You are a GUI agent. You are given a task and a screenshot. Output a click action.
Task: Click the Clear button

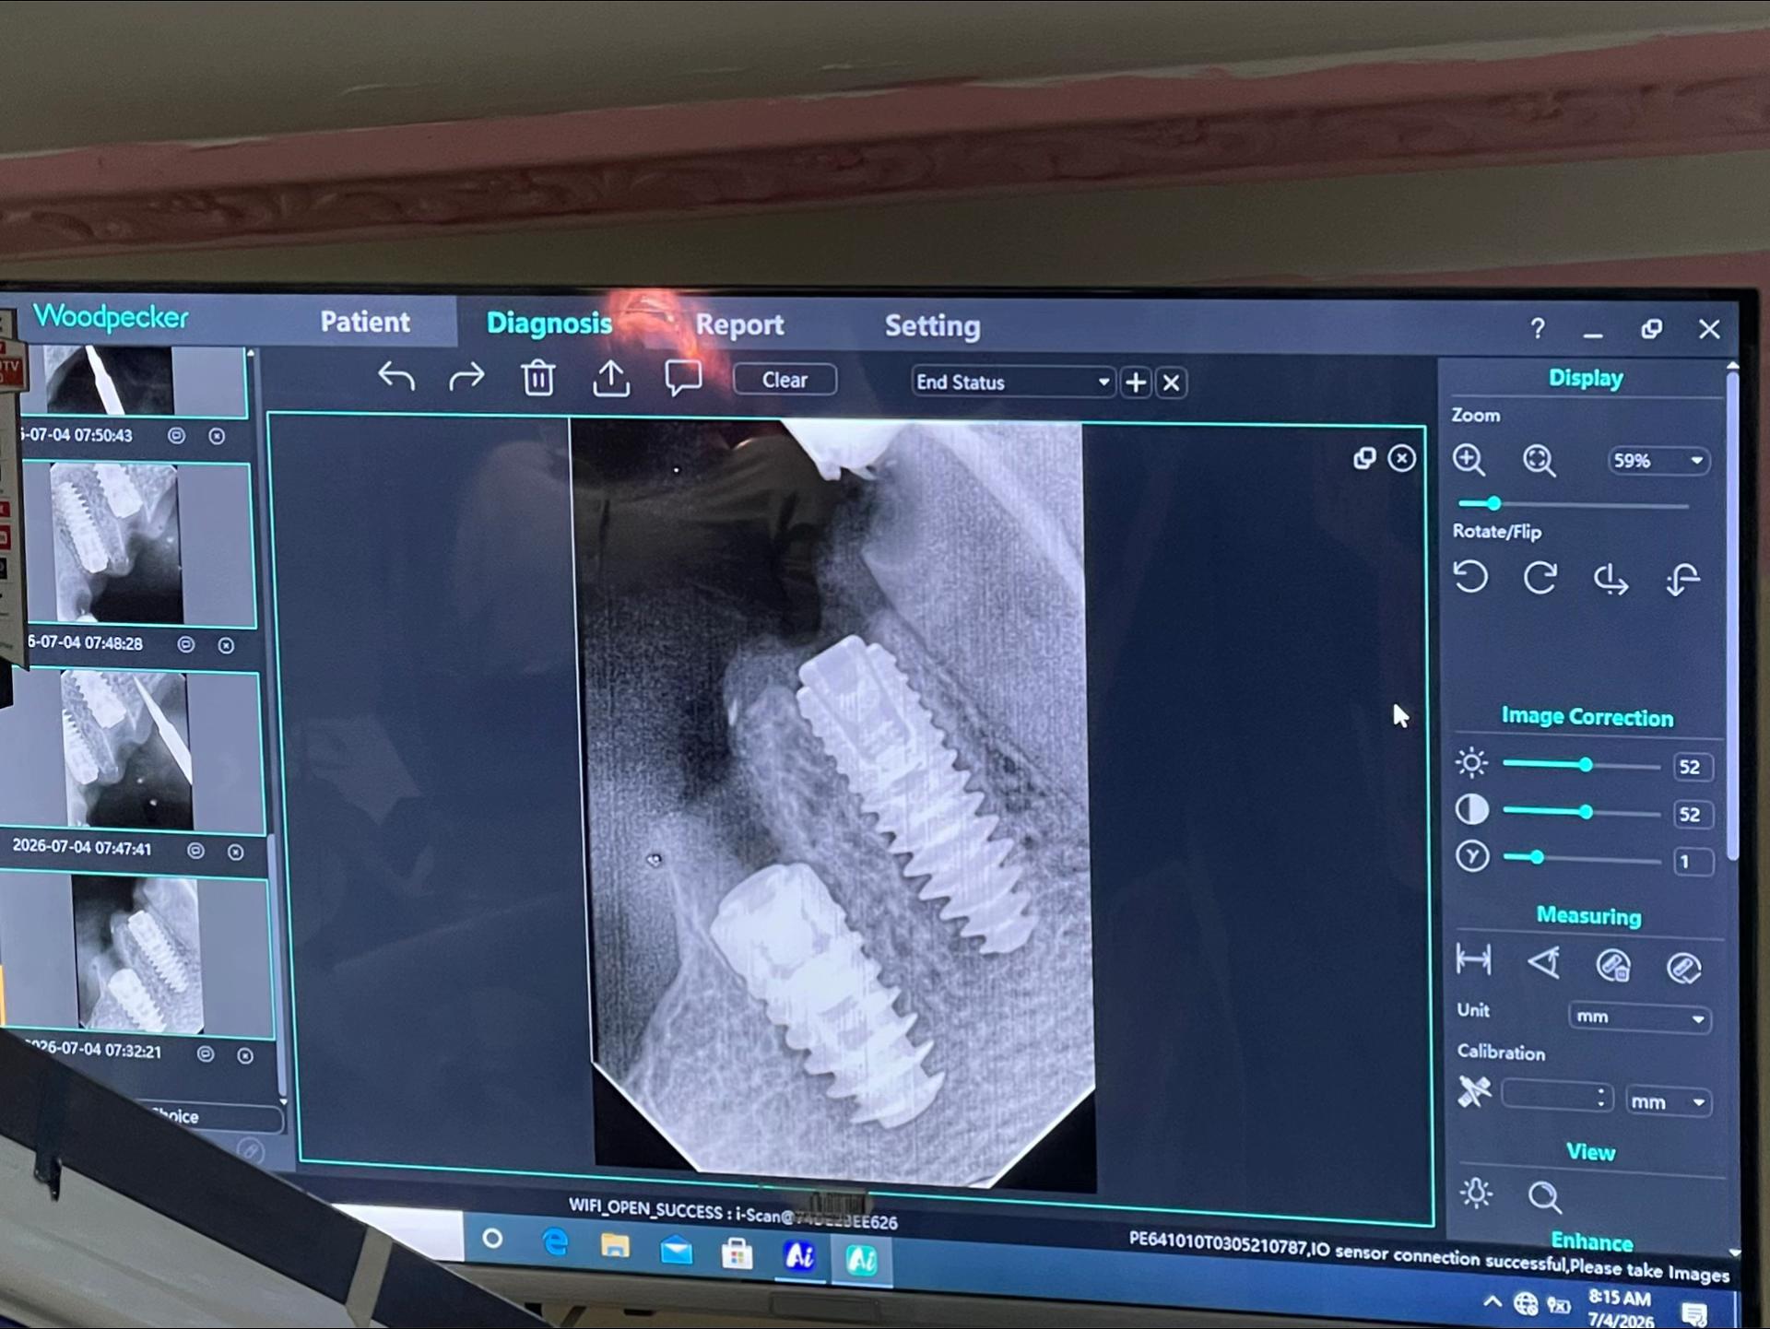pyautogui.click(x=785, y=380)
